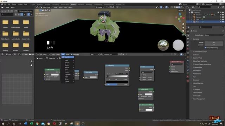225x126 pixels.
Task: Adjust Fac slider on ColorRamp node
Action: [117, 84]
